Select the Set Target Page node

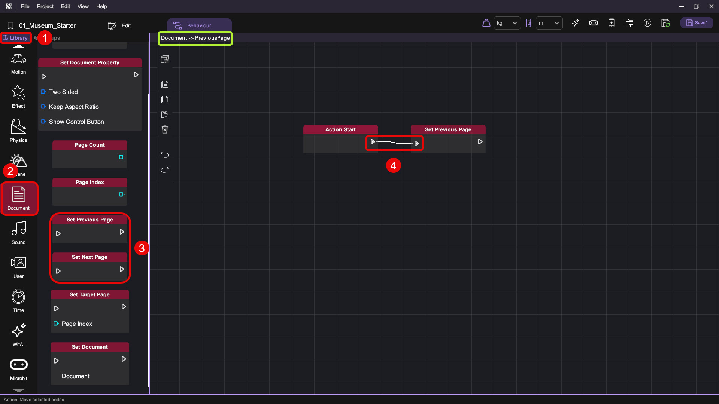(90, 294)
